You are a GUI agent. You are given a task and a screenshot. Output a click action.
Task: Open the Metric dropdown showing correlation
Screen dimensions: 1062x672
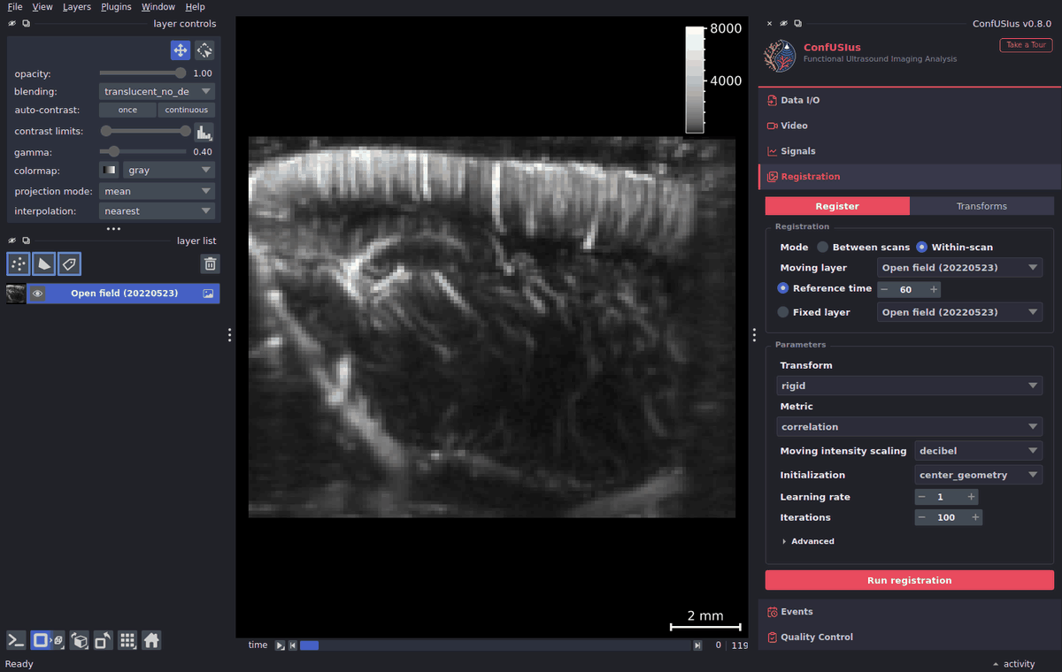coord(910,426)
